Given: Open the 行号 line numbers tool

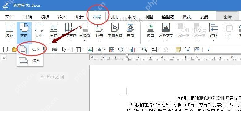Looking at the screenshot, I should [99, 32].
